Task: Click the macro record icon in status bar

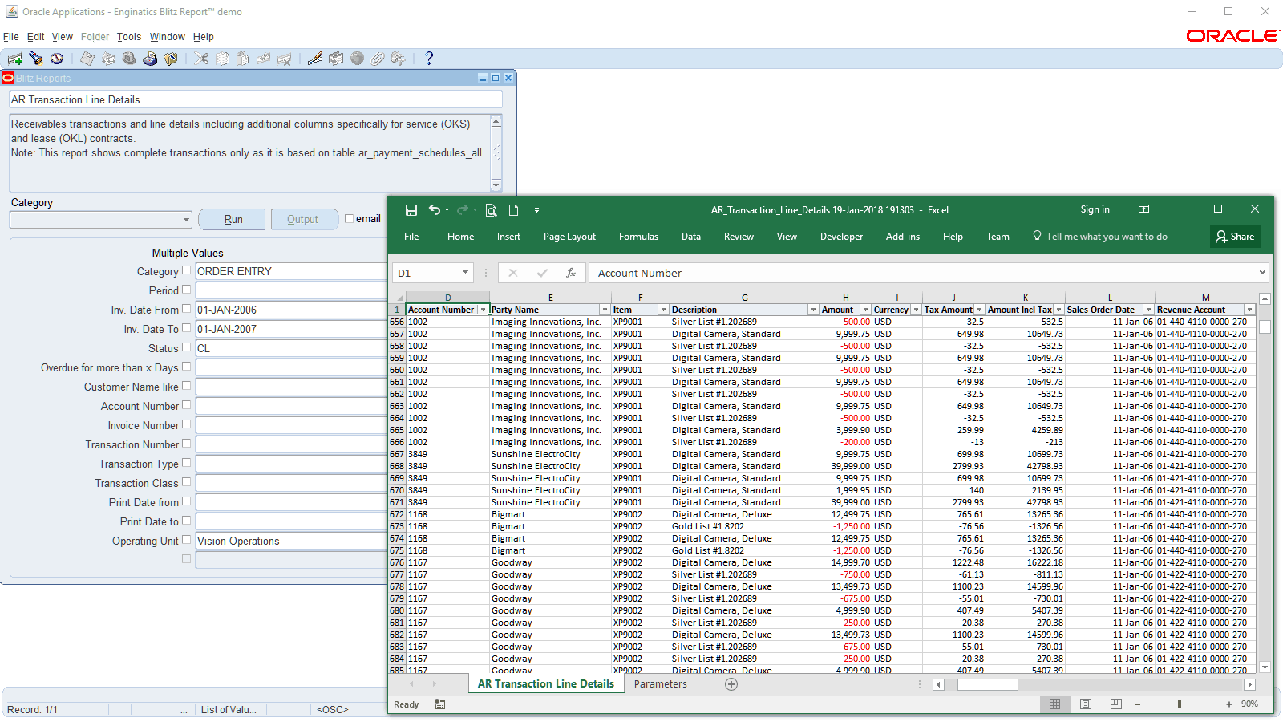Action: pos(440,704)
